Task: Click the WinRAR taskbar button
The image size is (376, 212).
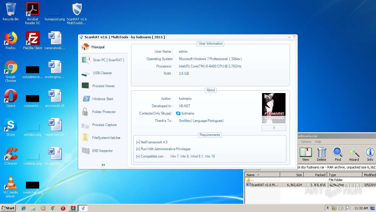Action: tap(73, 208)
